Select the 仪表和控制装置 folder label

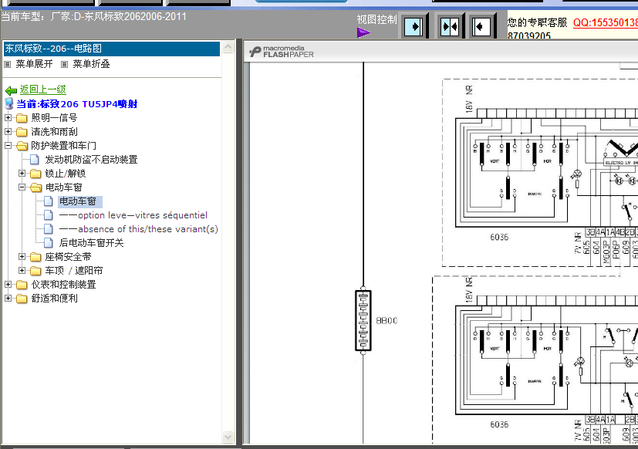63,285
